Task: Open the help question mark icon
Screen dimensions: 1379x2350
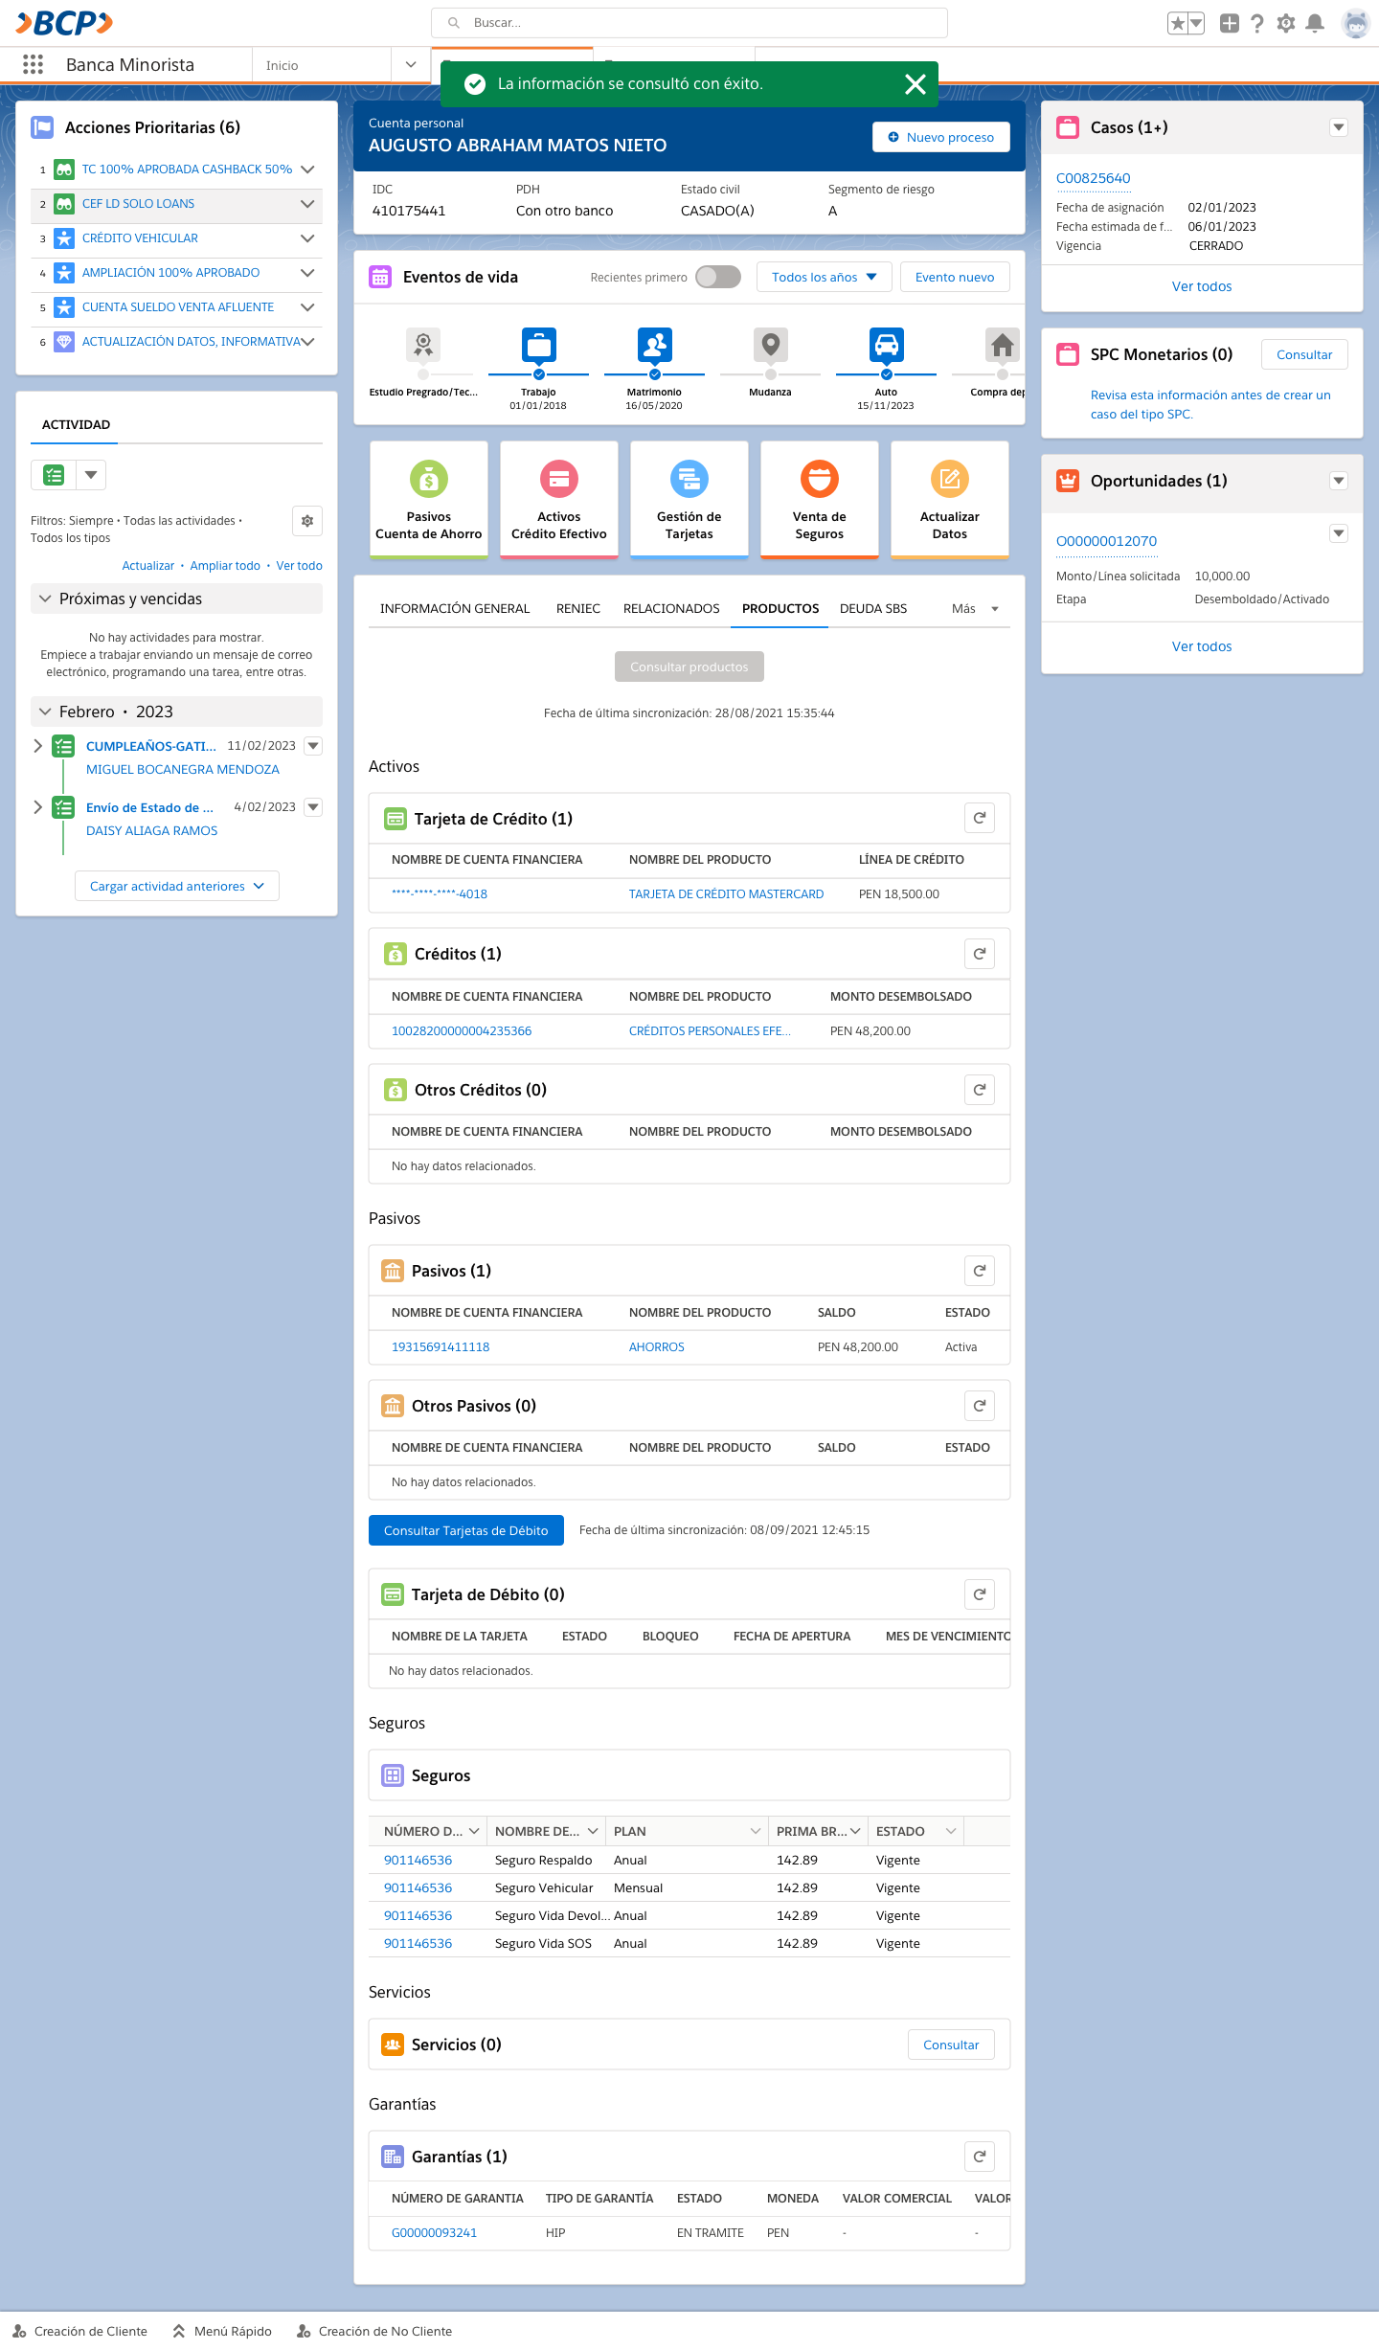Action: 1257,23
